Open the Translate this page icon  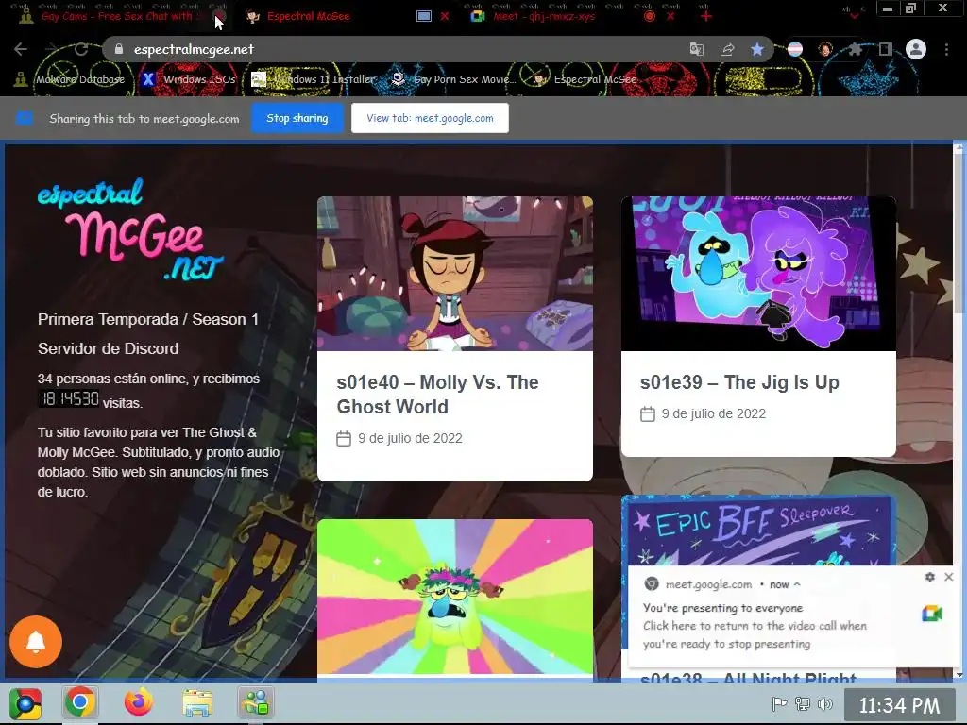coord(696,49)
